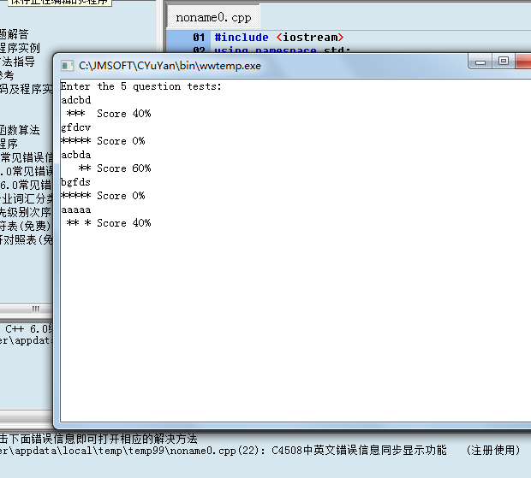Image resolution: width=531 pixels, height=478 pixels.
Task: Switch to the noname0.cpp editor tab
Action: [213, 17]
